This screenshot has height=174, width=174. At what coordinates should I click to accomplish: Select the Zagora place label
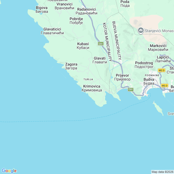[71, 66]
